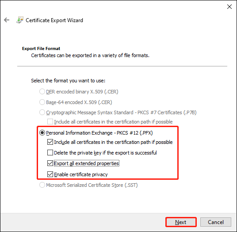Select DER encoded binary X.509 radio
Image resolution: width=237 pixels, height=232 pixels.
[42, 92]
